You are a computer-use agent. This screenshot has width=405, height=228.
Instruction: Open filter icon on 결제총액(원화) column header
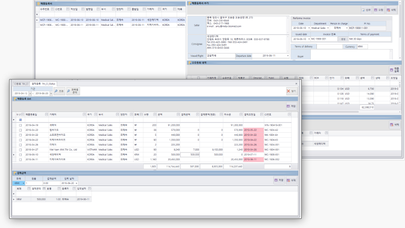pyautogui.click(x=221, y=115)
